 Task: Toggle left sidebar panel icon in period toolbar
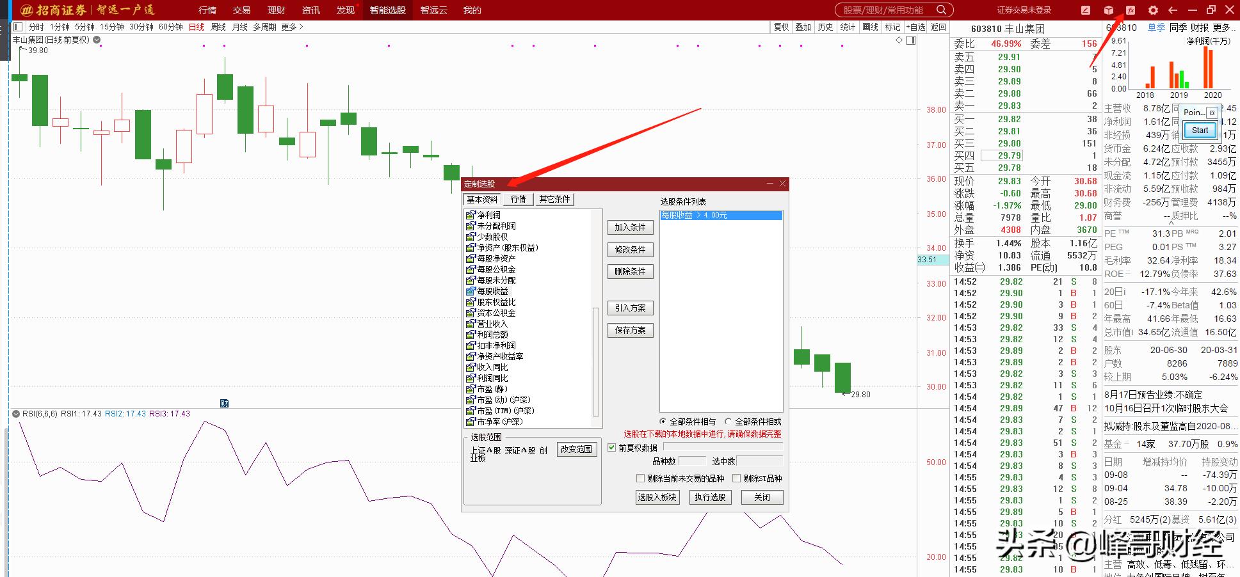click(17, 27)
